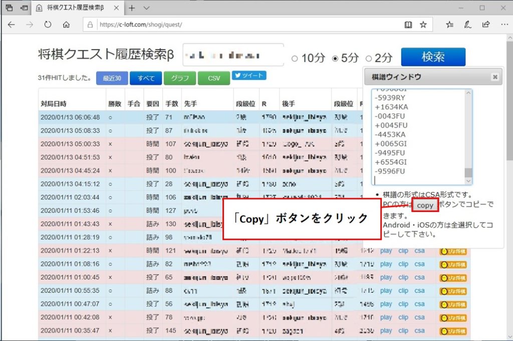Viewport: 513px width, 341px height.
Task: Click the -5939RY move line
Action: [x=390, y=97]
